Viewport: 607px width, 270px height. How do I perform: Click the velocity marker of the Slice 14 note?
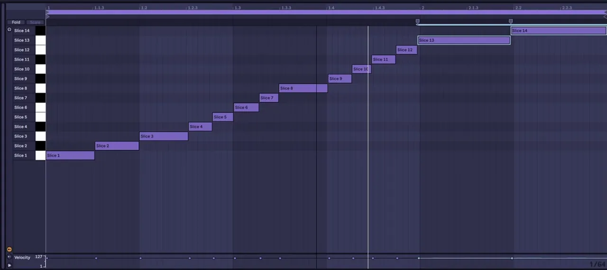coord(512,258)
